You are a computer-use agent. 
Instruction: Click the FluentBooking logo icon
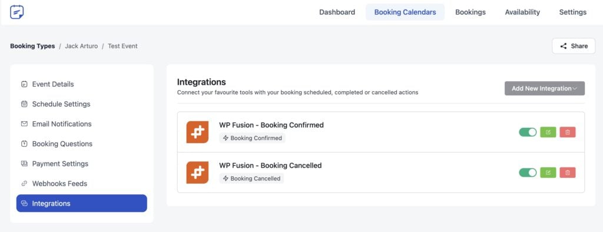coord(17,12)
